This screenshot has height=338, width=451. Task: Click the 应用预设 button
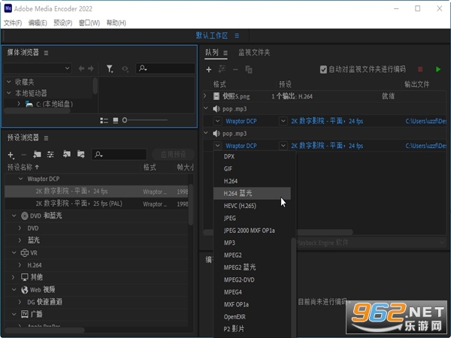(x=173, y=155)
